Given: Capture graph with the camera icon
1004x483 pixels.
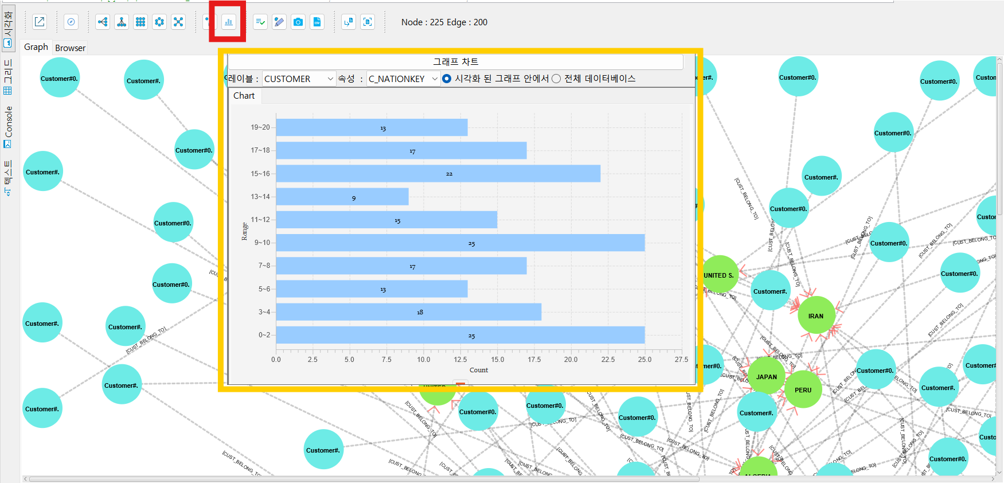Looking at the screenshot, I should 298,22.
